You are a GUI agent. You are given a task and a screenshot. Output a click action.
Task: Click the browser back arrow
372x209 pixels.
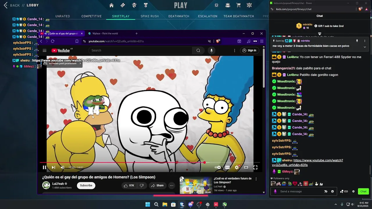(41, 41)
